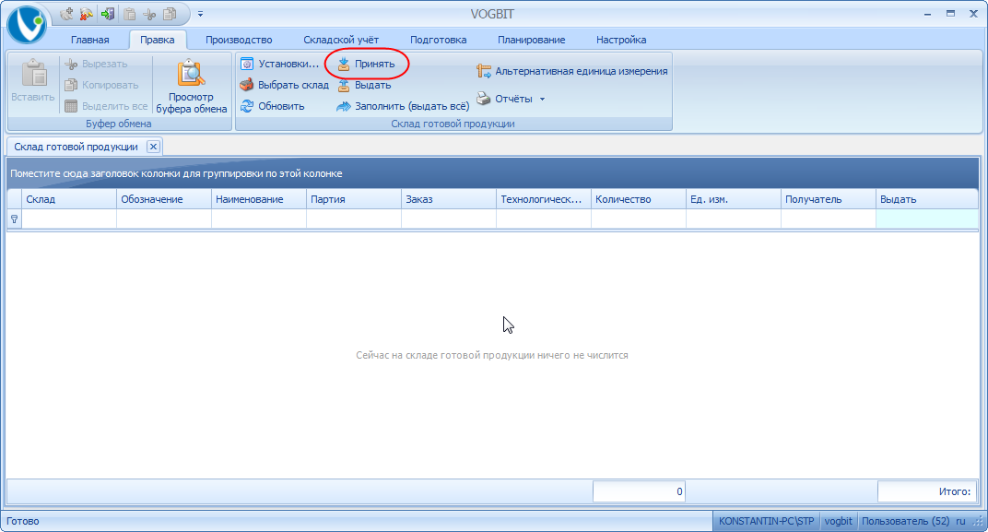Open Просмотр буфера обмена viewer
This screenshot has height=532, width=988.
click(192, 88)
